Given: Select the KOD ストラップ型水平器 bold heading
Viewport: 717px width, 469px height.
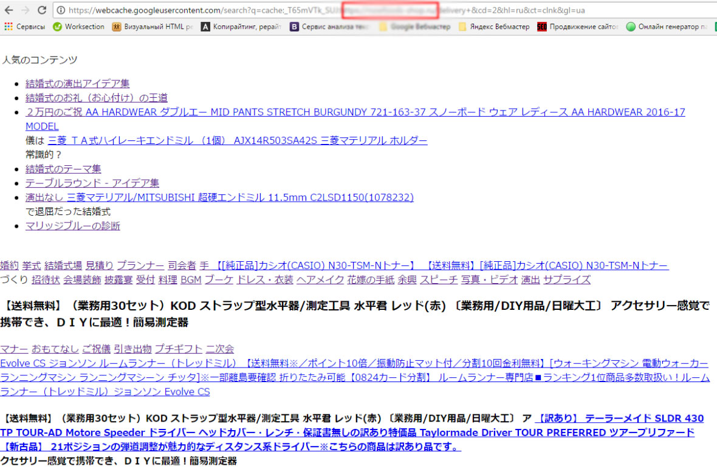Looking at the screenshot, I should point(355,313).
